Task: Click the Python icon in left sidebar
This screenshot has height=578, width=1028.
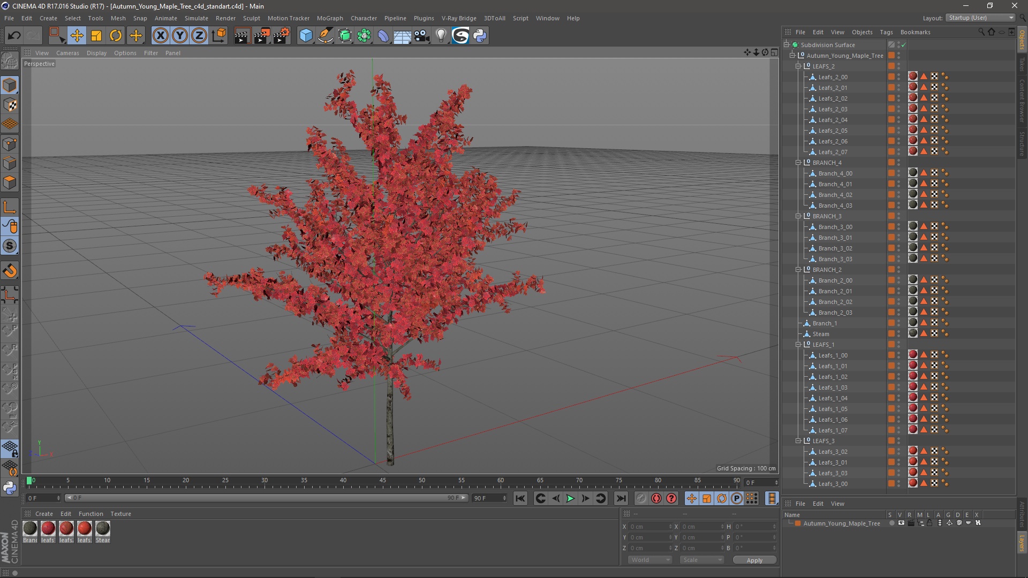Action: 10,488
